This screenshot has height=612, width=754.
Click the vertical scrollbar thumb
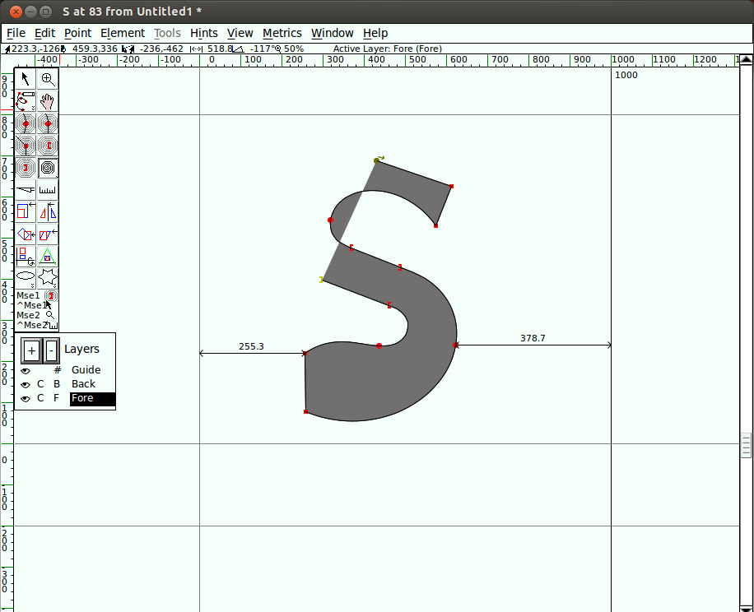tap(746, 446)
